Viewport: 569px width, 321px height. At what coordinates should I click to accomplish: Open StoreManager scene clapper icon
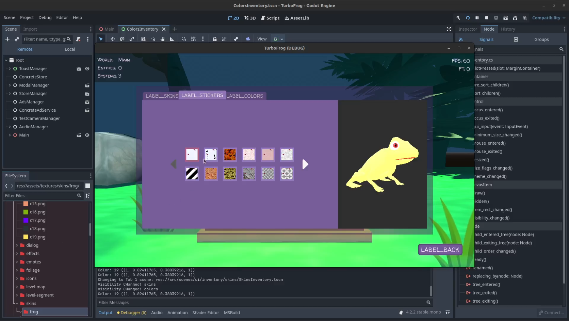(x=87, y=94)
